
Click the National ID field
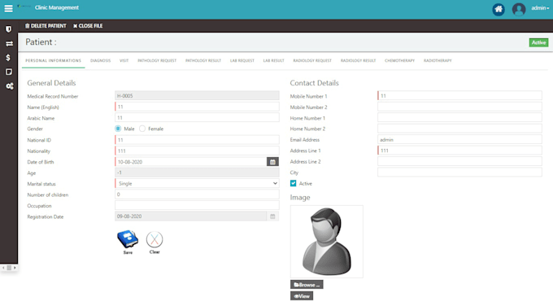point(197,140)
